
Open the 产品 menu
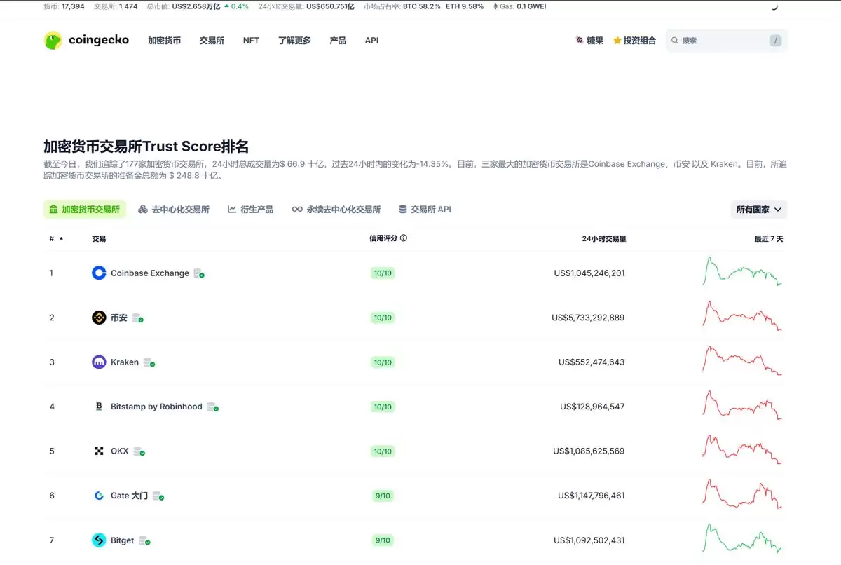tap(338, 41)
